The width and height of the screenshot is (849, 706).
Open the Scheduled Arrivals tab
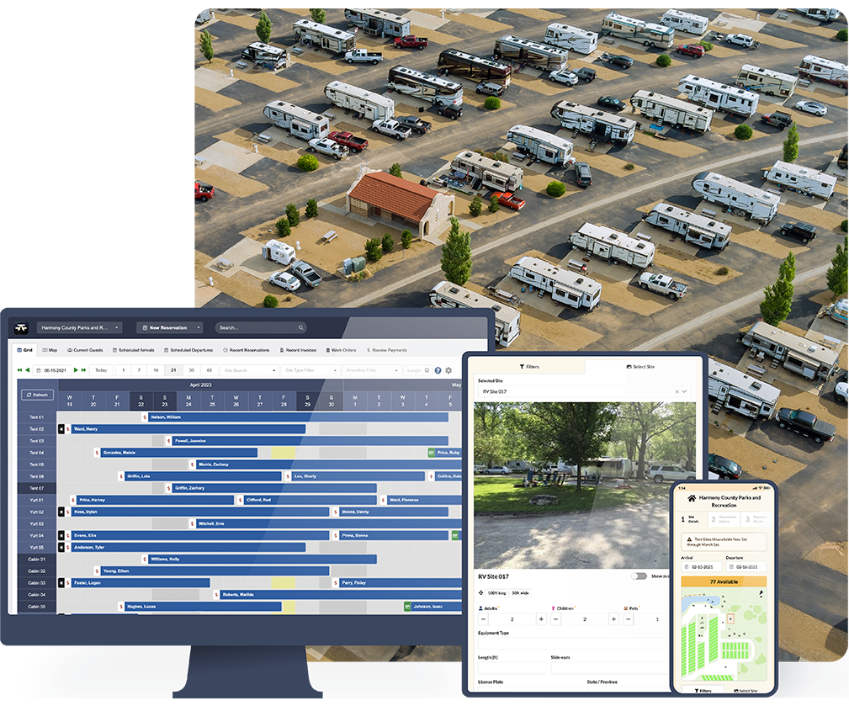pyautogui.click(x=133, y=350)
